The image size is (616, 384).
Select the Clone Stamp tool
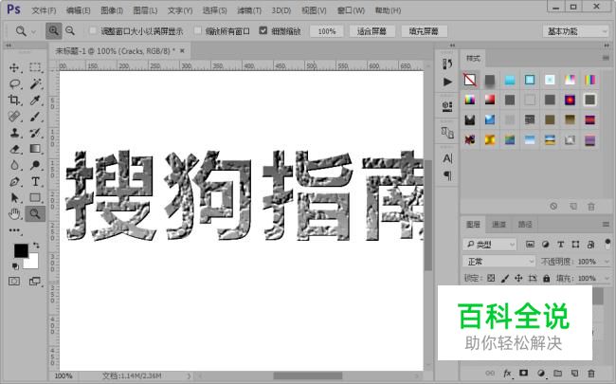point(14,133)
